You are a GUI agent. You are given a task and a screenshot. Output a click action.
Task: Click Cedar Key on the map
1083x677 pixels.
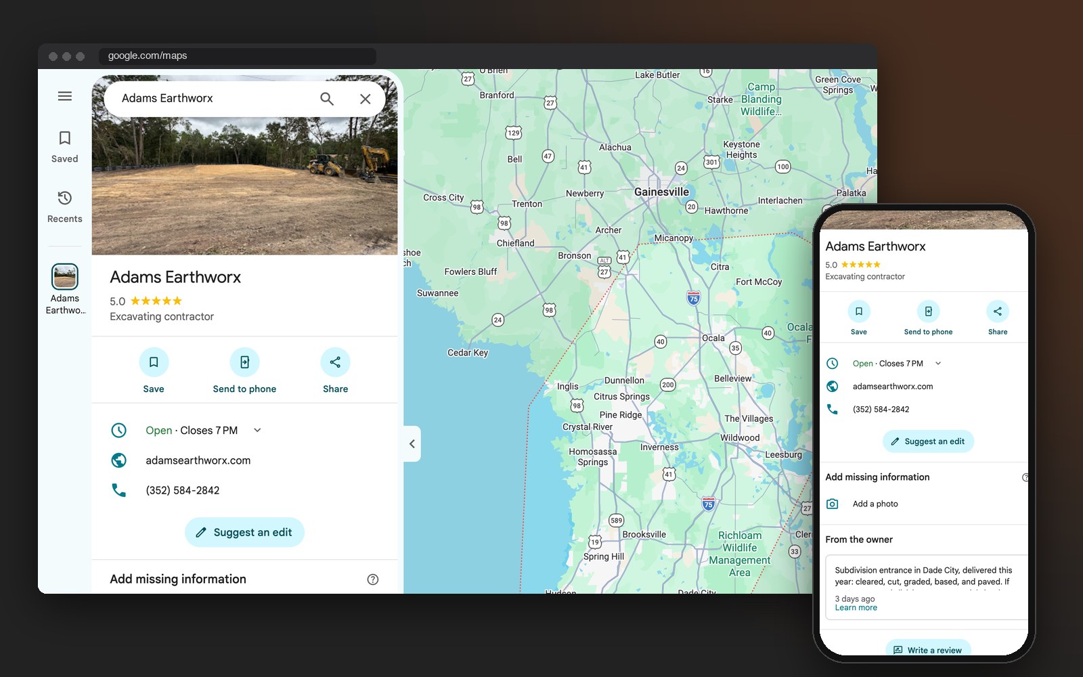click(x=468, y=353)
